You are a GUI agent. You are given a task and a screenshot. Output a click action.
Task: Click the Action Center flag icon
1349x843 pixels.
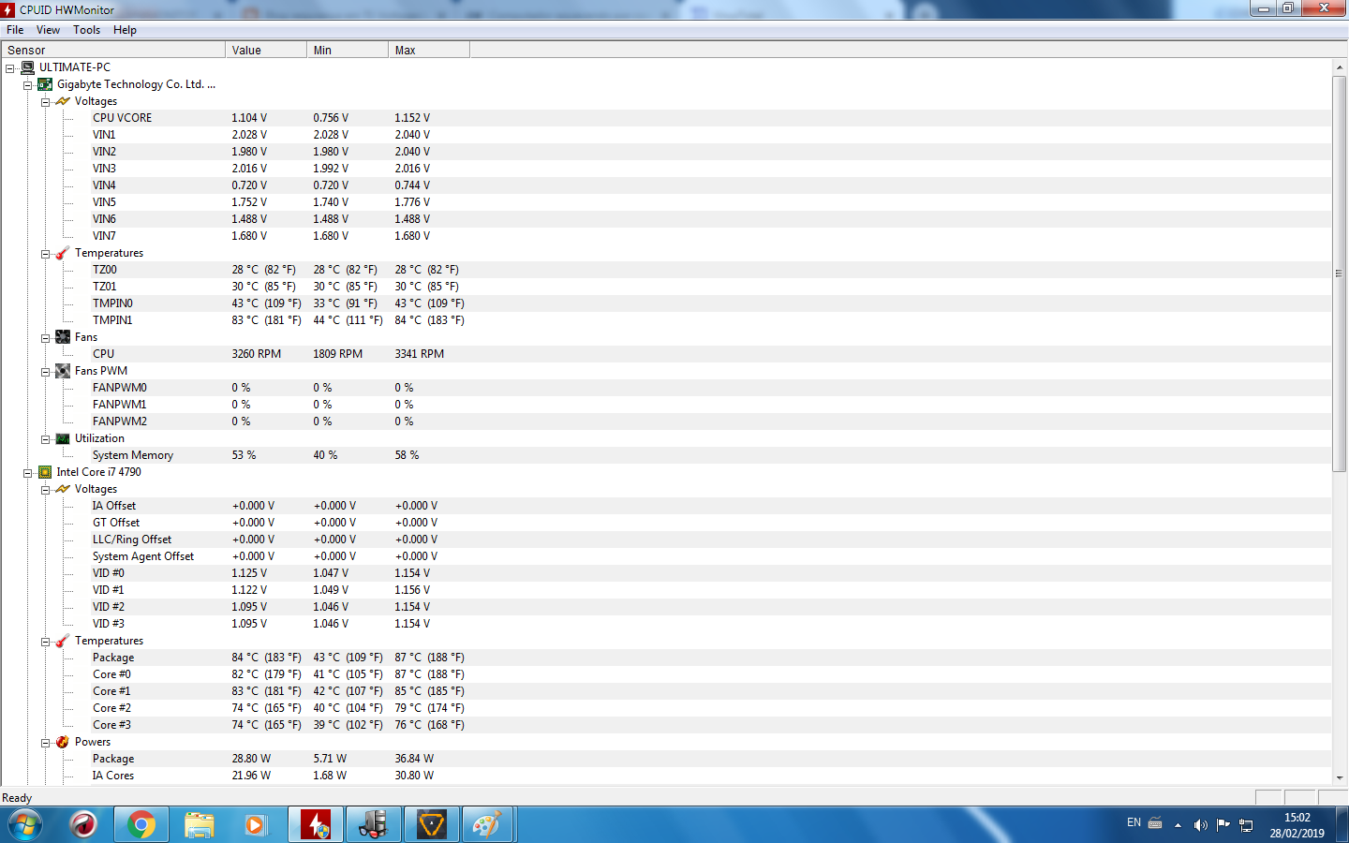1223,825
